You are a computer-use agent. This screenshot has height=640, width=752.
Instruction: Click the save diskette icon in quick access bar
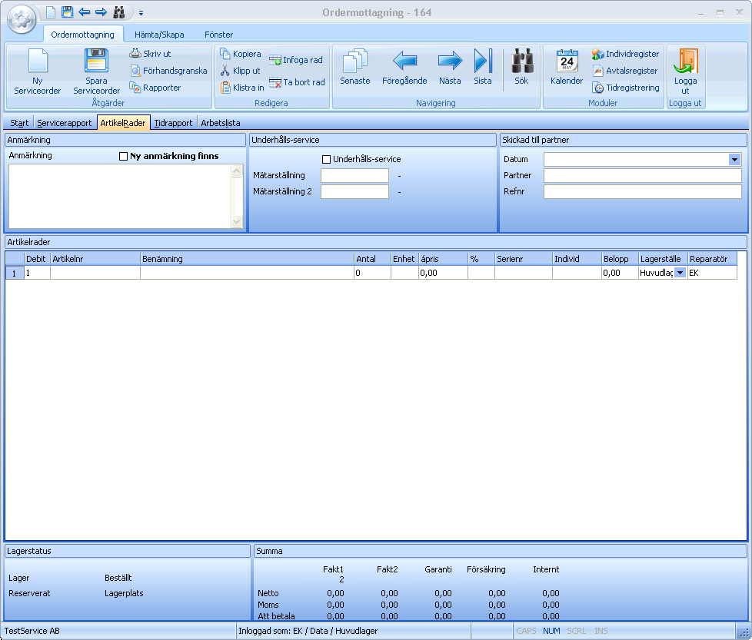pyautogui.click(x=67, y=12)
